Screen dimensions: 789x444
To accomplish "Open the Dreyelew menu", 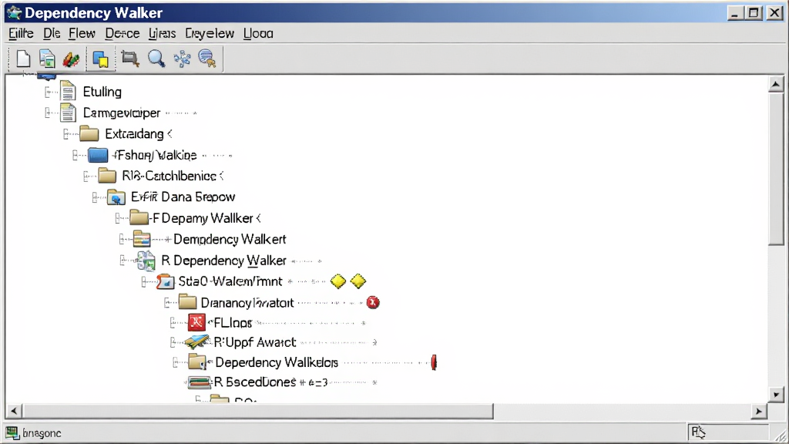I will [210, 33].
